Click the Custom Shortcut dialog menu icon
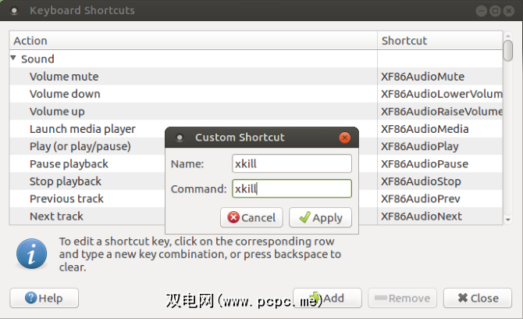This screenshot has height=319, width=523. (x=180, y=138)
